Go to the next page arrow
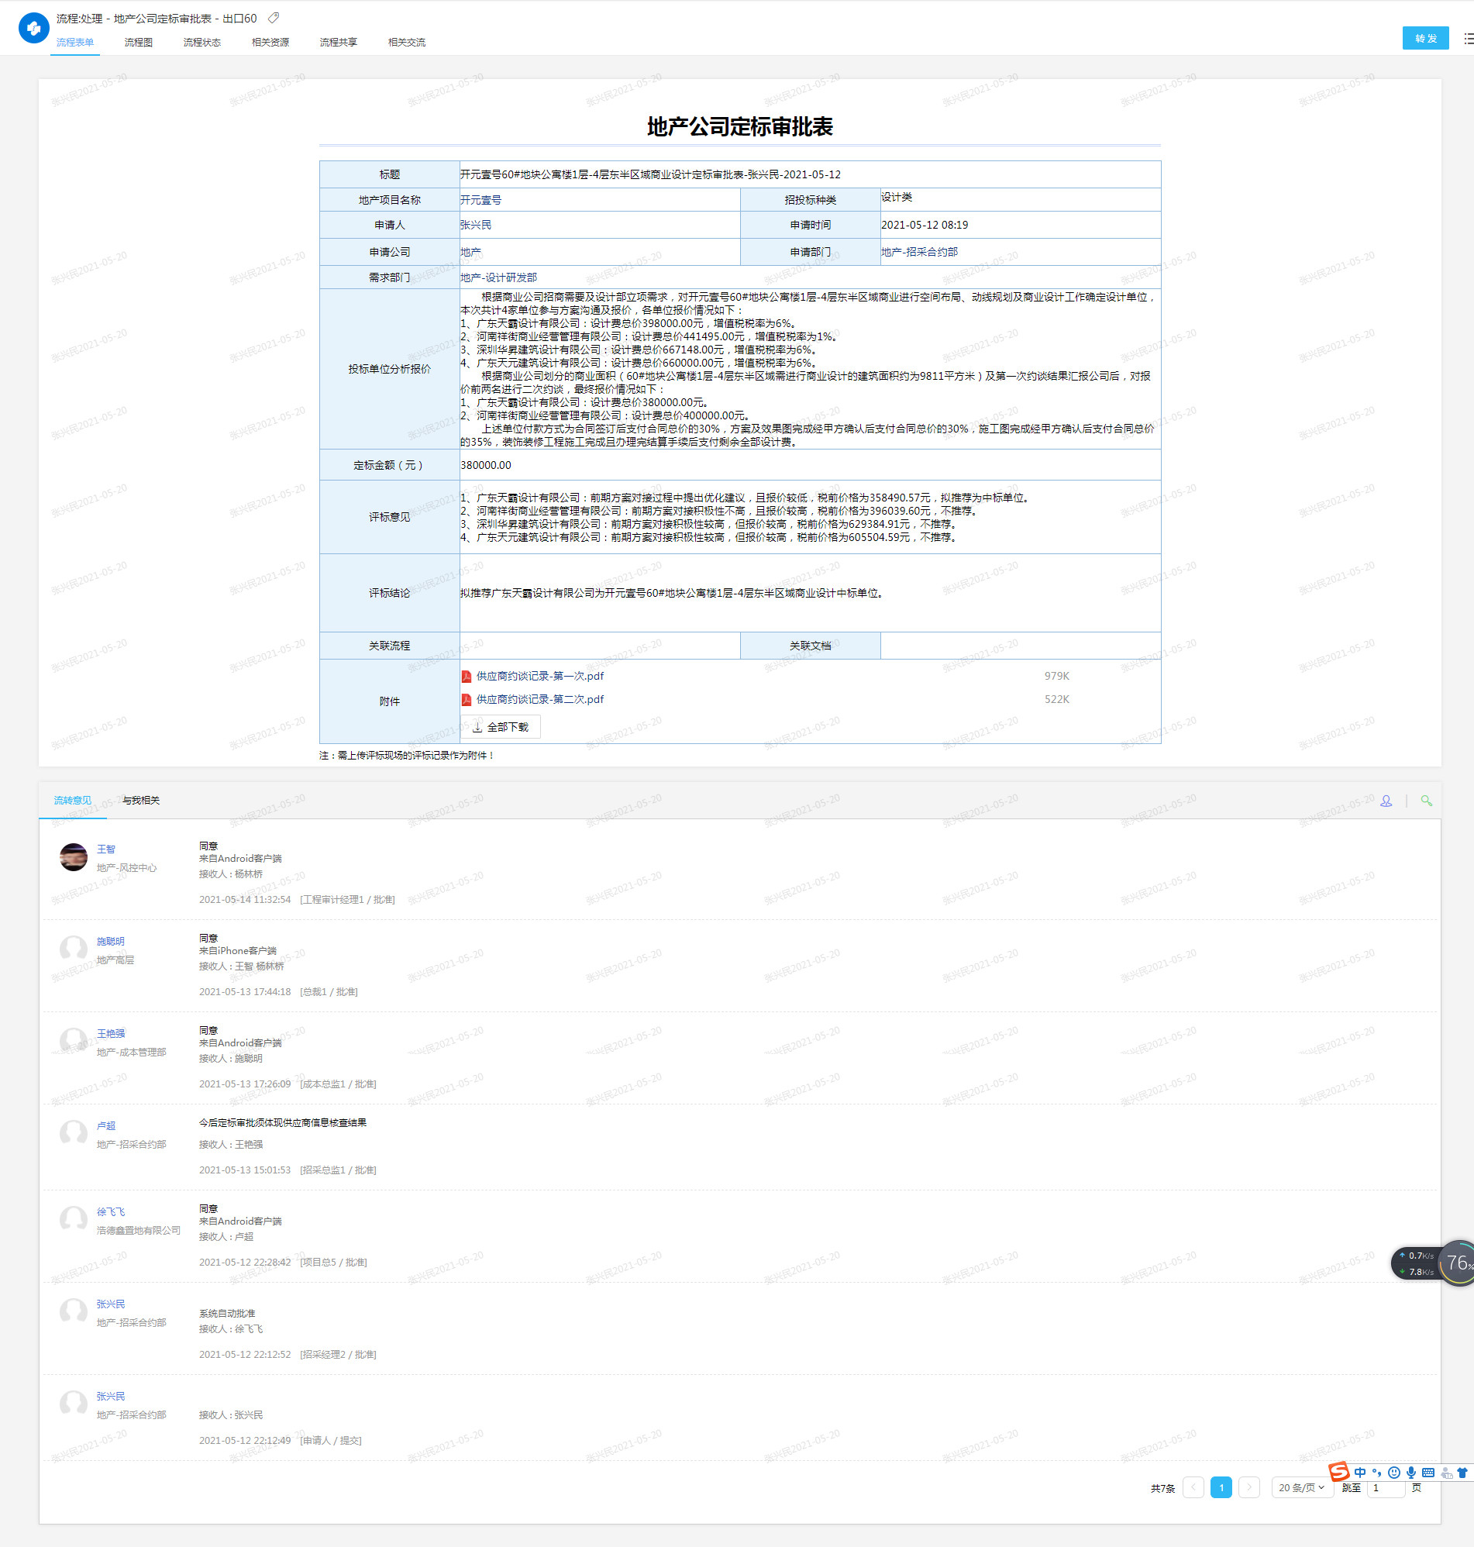Viewport: 1474px width, 1547px height. click(1248, 1487)
